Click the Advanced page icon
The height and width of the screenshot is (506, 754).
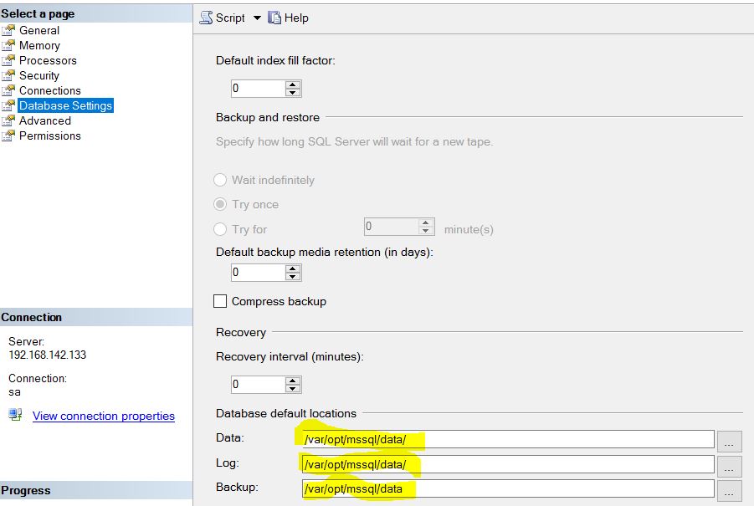pyautogui.click(x=9, y=120)
